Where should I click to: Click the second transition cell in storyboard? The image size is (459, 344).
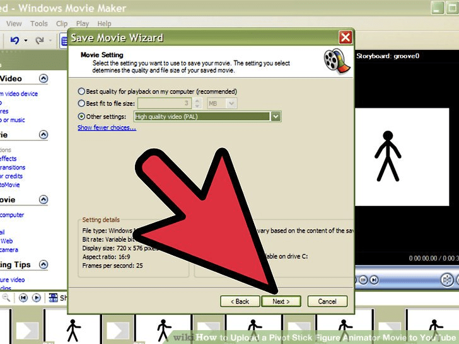[x=118, y=330]
